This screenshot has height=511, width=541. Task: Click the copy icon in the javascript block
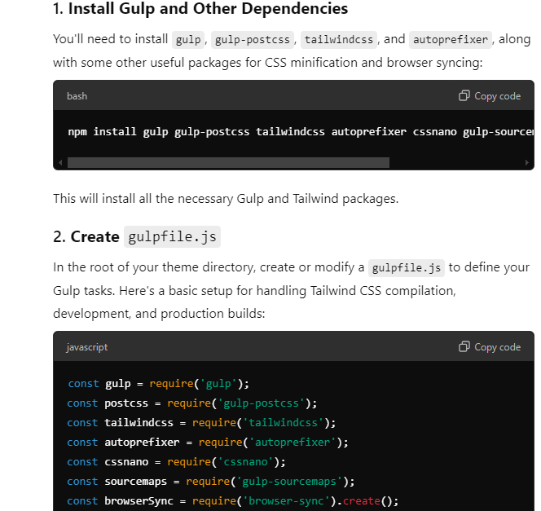[x=464, y=347]
